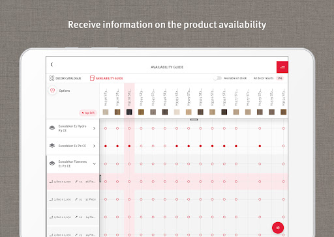Click the Eurodekor Flammex E1 P2 CE label

click(x=72, y=164)
